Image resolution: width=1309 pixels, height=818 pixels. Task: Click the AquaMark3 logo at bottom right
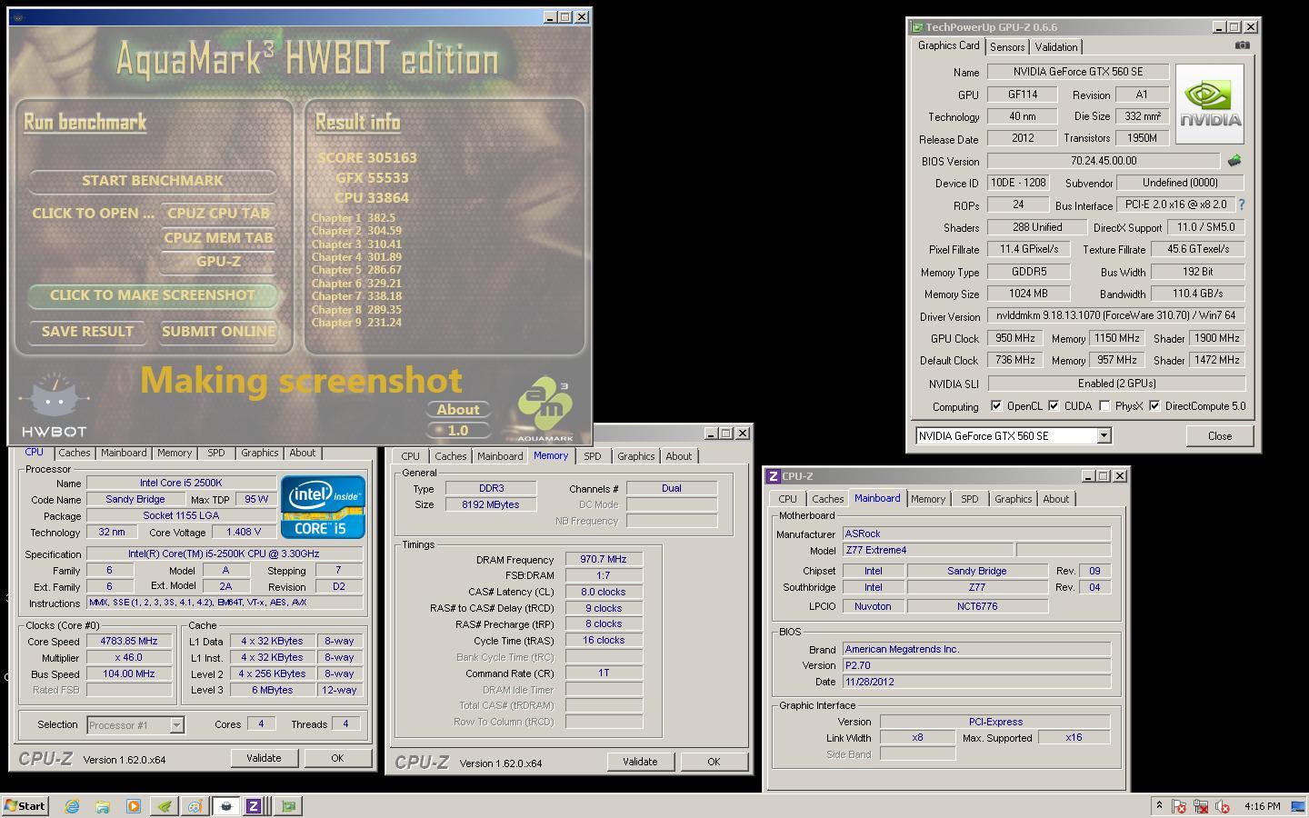coord(545,411)
